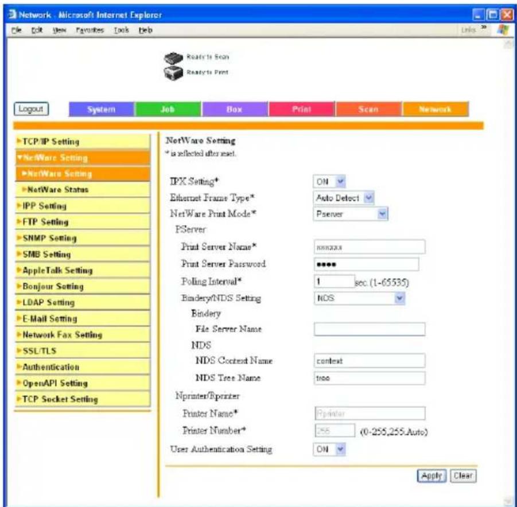Screen dimensions: 517x507
Task: Open LDAP Setting in sidebar
Action: (83, 302)
